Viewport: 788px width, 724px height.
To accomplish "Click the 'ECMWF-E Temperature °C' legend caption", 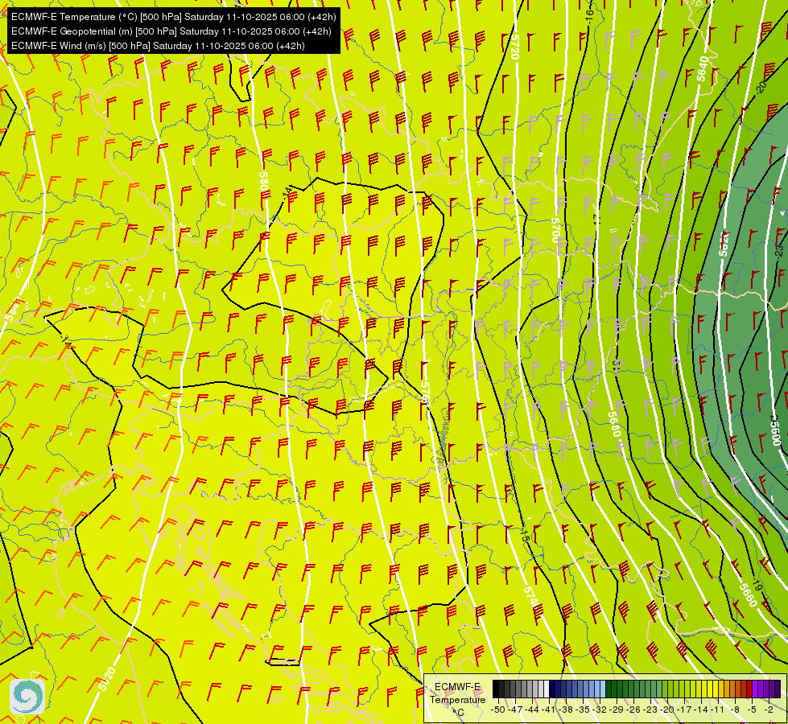I will (x=457, y=699).
